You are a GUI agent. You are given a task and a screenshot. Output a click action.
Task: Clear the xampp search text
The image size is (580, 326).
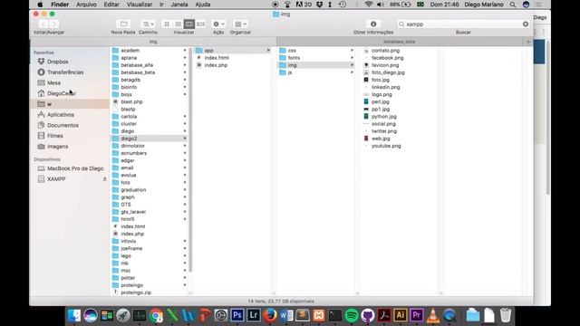point(526,24)
